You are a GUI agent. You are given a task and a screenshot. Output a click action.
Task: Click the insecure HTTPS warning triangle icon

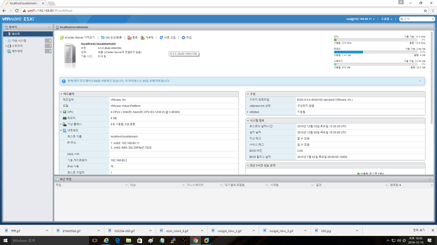pos(24,11)
